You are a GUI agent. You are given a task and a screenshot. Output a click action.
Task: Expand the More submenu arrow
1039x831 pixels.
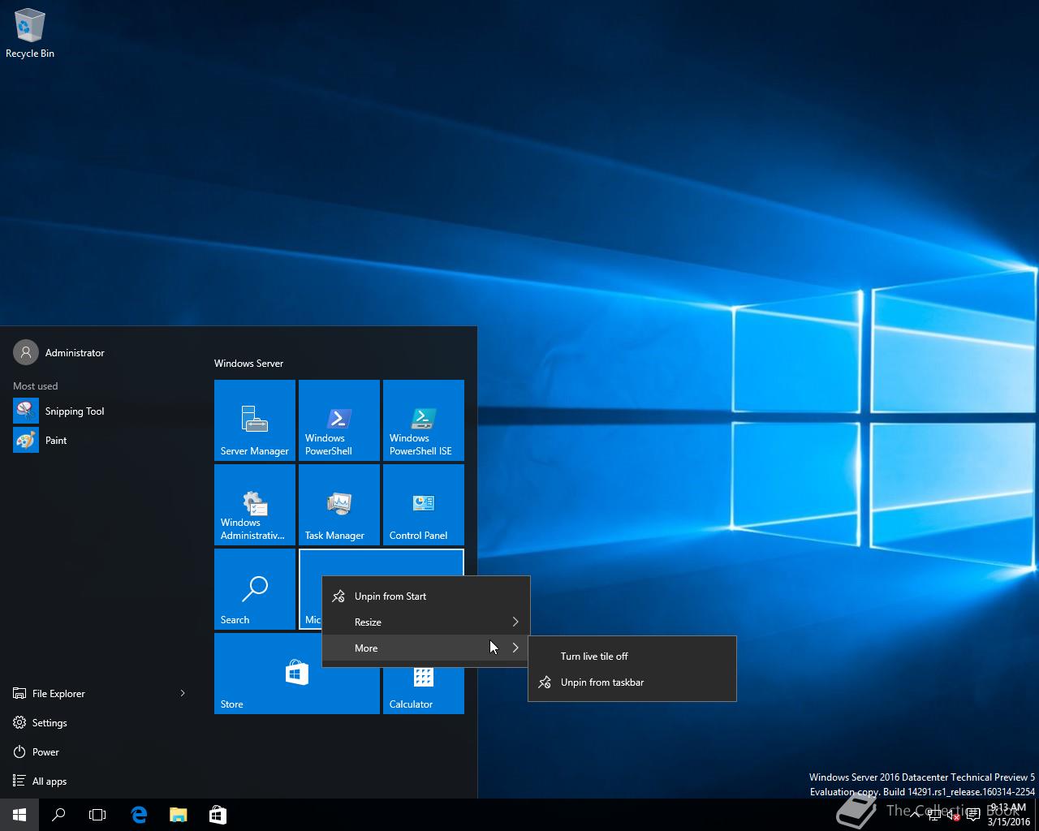point(515,648)
